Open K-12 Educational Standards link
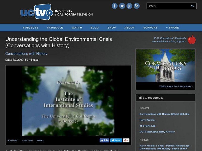The image size is (202, 151). point(169,40)
